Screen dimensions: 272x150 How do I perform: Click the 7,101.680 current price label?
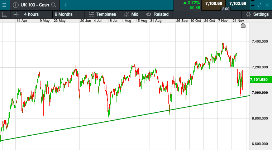pyautogui.click(x=259, y=79)
